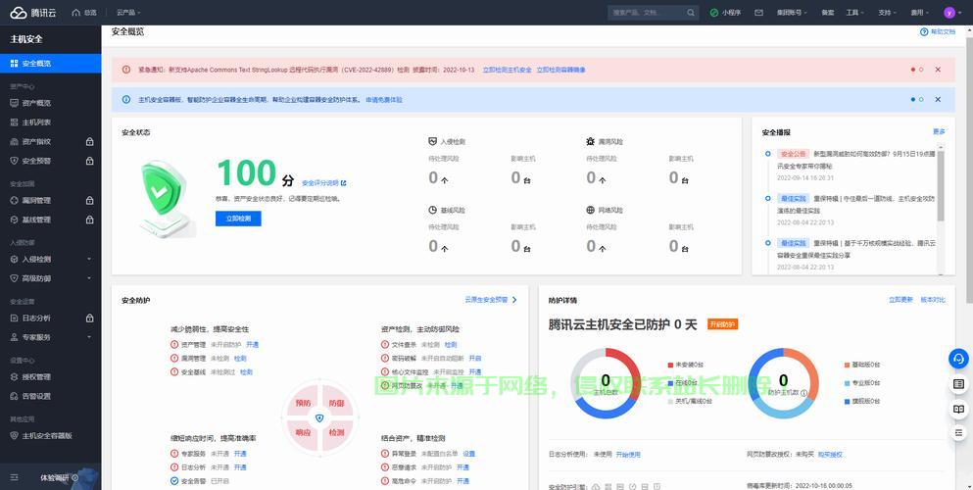This screenshot has height=490, width=973.
Task: Click the lock icon beside 基线管理
Action: pyautogui.click(x=89, y=220)
